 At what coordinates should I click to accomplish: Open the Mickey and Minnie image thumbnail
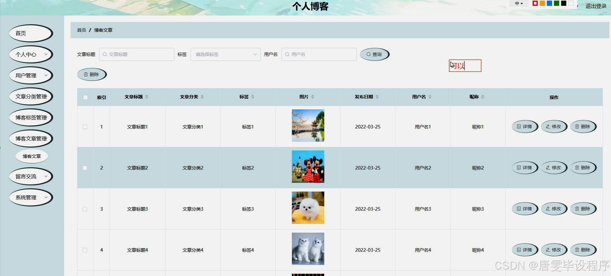pyautogui.click(x=308, y=167)
